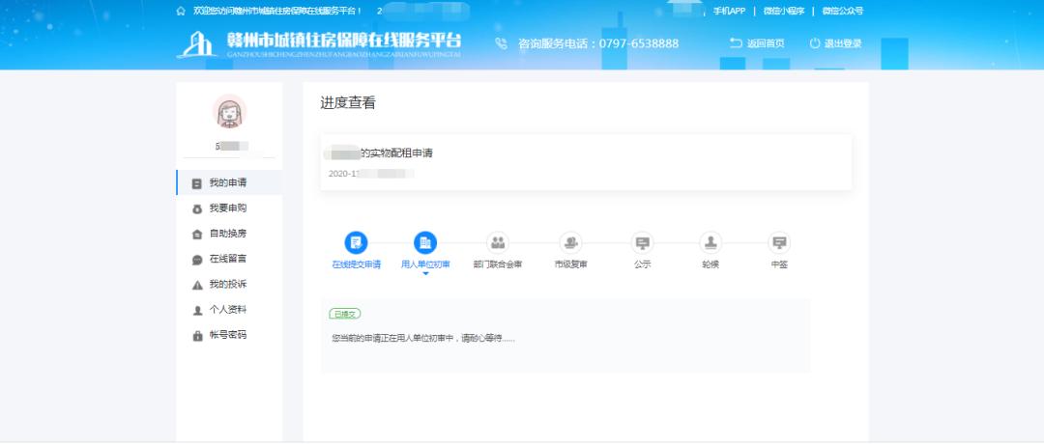Image resolution: width=1044 pixels, height=444 pixels.
Task: Click the 微信小程序 link
Action: click(784, 11)
